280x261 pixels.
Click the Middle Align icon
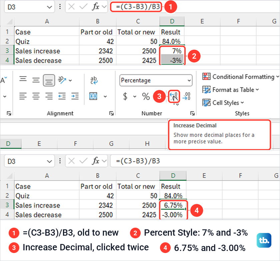[36, 80]
